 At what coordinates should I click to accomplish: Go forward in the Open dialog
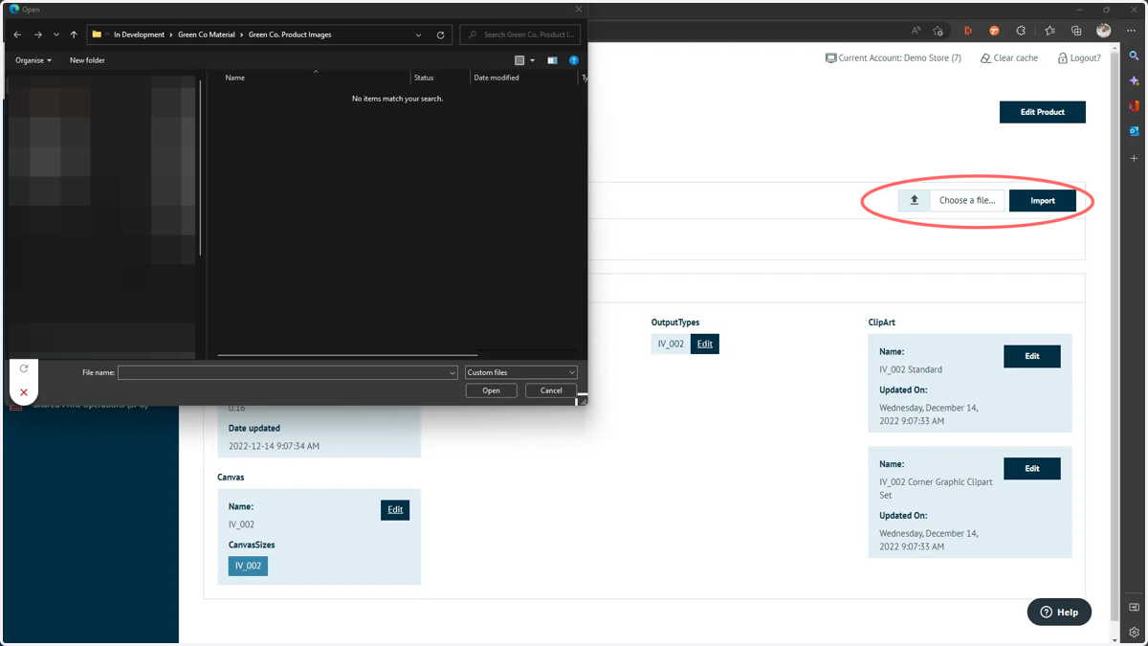click(x=38, y=34)
